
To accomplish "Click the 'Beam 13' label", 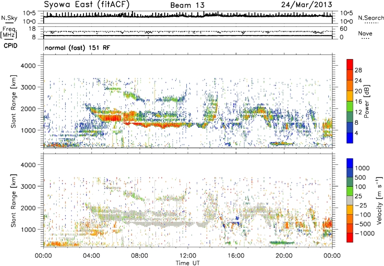I will click(x=187, y=5).
